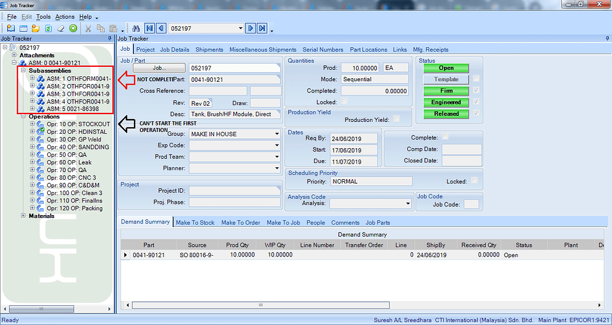Click the calendar grid toolbar icon
This screenshot has width=612, height=325.
point(23,29)
